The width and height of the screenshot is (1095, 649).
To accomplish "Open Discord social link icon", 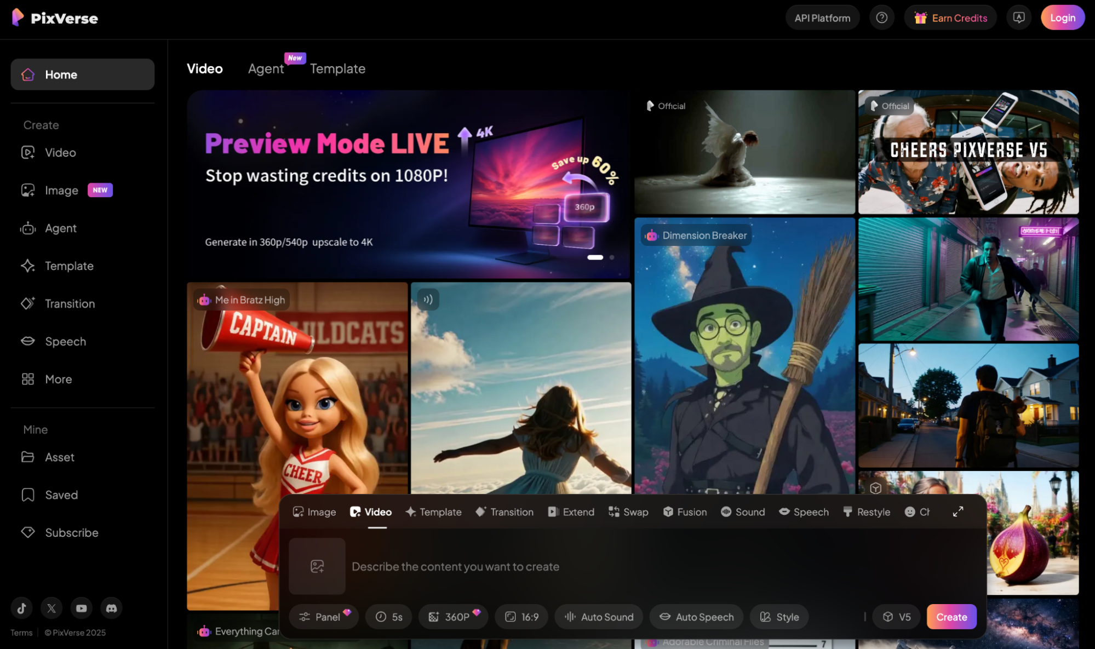I will 111,608.
